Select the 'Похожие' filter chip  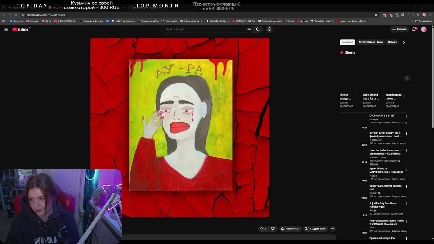393,42
